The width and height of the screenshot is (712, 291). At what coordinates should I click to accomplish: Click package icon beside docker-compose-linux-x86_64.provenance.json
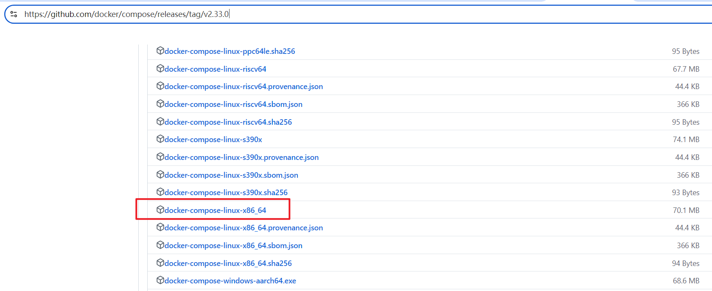(x=160, y=227)
